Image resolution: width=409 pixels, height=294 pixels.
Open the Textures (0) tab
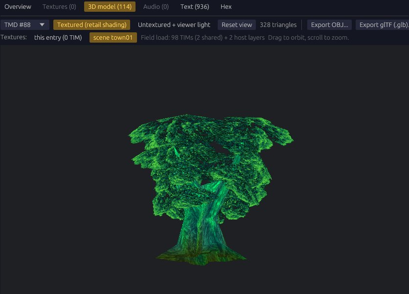[x=59, y=7]
